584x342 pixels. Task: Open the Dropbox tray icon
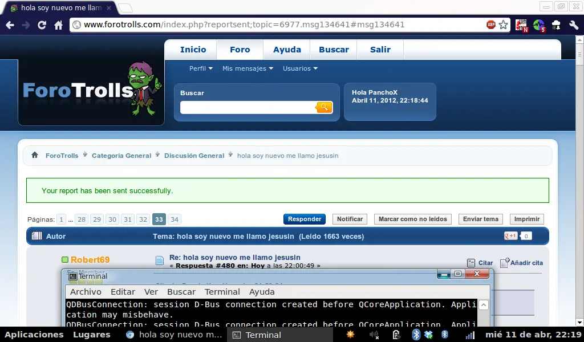click(x=429, y=335)
